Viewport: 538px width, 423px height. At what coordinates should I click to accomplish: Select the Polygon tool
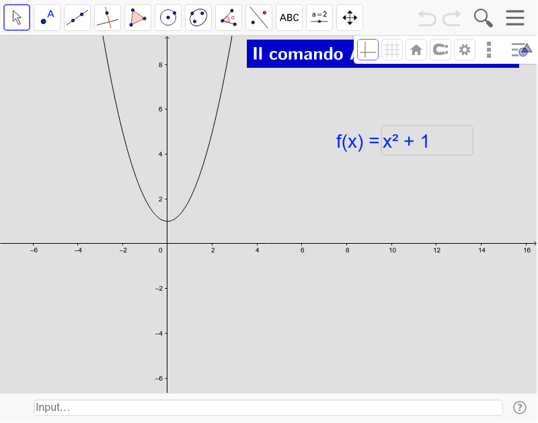pyautogui.click(x=138, y=17)
